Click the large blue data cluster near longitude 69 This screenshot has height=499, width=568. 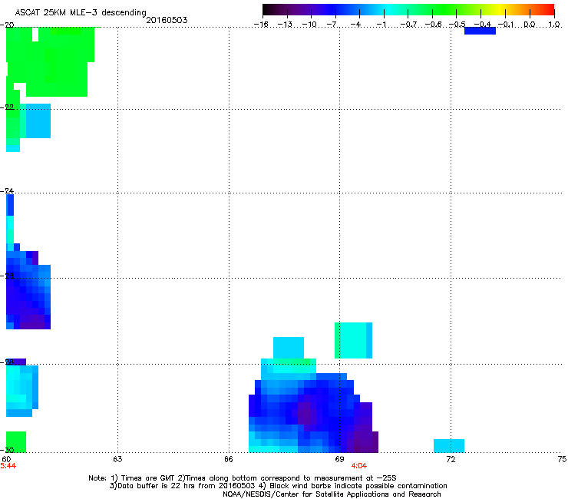[x=314, y=405]
